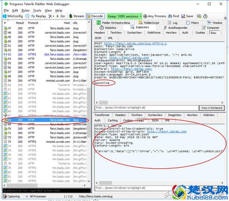Screen dimensions: 229x201
Task: Click the Save toolbar button
Action: (x=187, y=16)
